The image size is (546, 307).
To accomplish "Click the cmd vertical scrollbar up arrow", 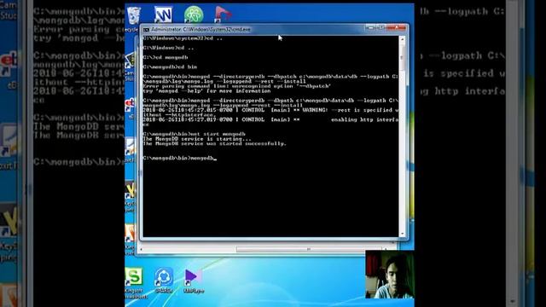I will point(403,39).
